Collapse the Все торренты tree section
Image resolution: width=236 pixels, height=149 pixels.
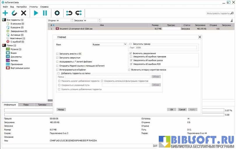tap(1, 20)
